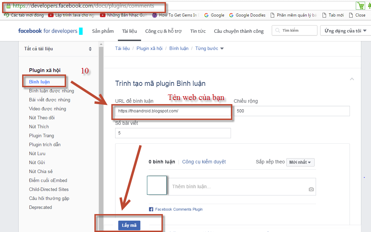Select Bài viết được nhúng in sidebar
The height and width of the screenshot is (232, 371).
[x=49, y=100]
